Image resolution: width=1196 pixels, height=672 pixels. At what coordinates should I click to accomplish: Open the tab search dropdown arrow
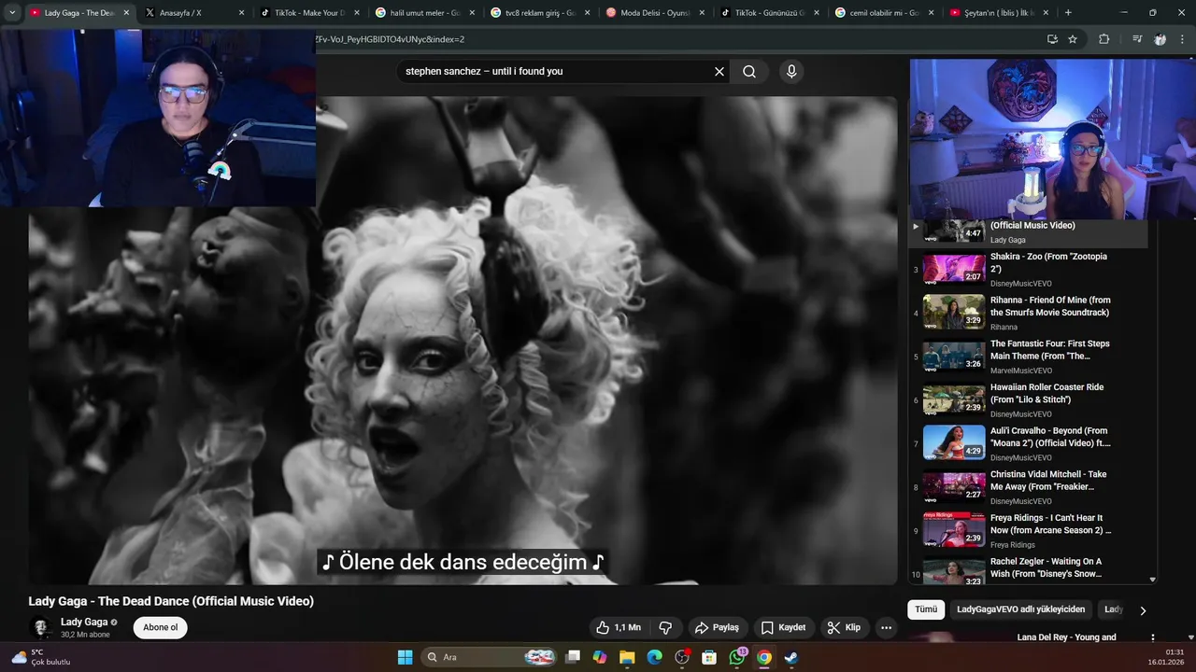pyautogui.click(x=12, y=13)
